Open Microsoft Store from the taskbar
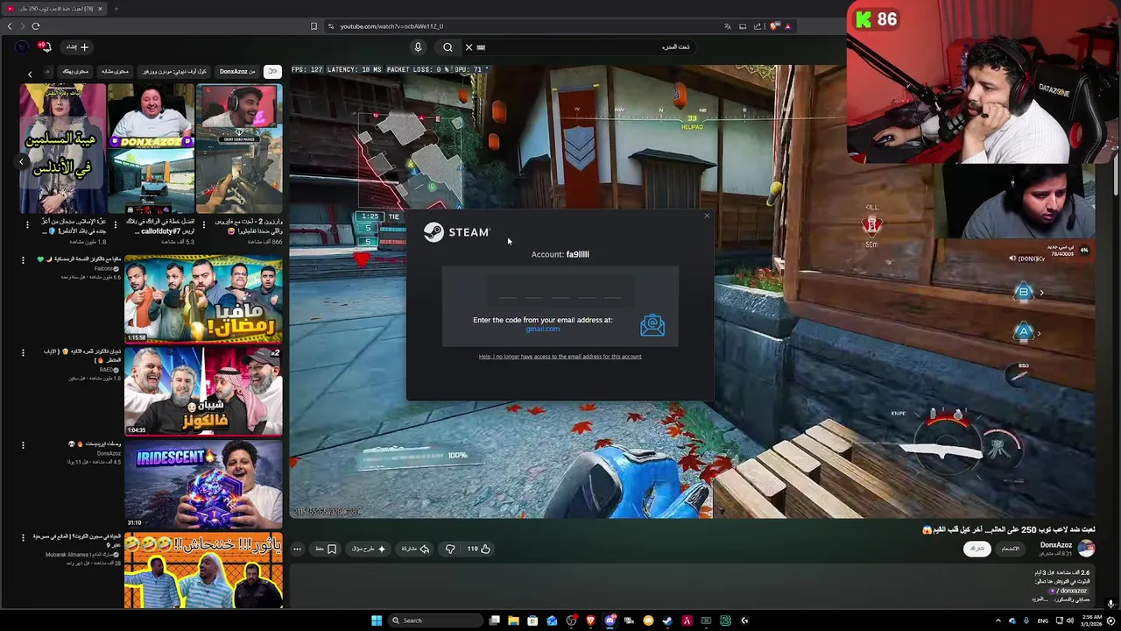The height and width of the screenshot is (631, 1121). click(532, 620)
